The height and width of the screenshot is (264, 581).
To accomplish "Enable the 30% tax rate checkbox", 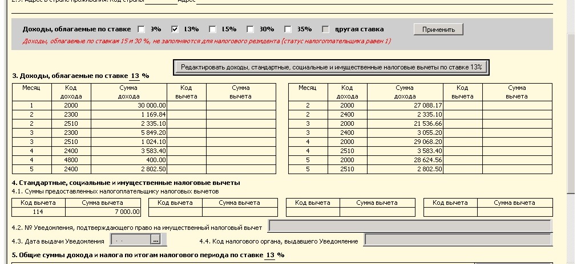I will (x=250, y=29).
